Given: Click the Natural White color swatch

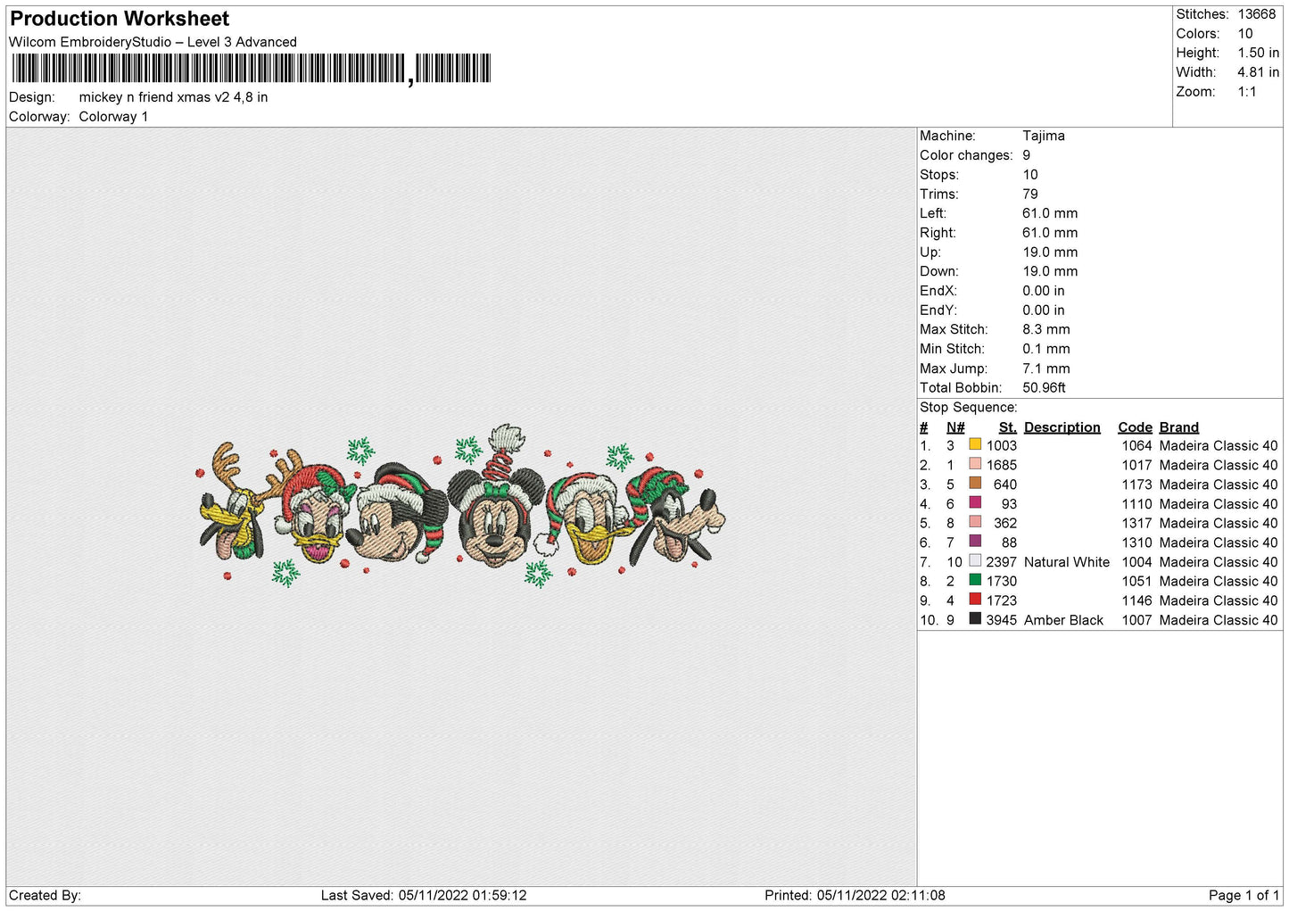Looking at the screenshot, I should 975,561.
